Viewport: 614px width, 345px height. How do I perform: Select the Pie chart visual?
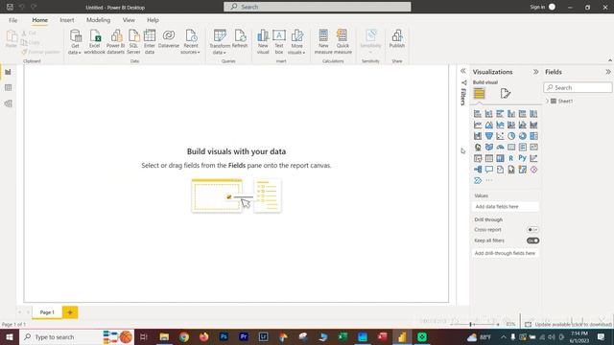(x=511, y=136)
